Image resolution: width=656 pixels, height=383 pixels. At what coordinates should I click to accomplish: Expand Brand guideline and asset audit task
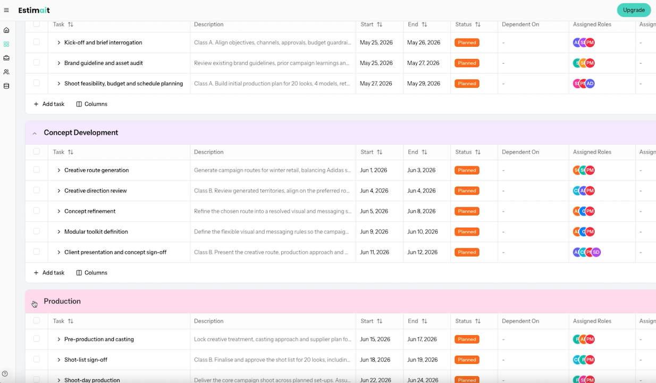point(59,63)
